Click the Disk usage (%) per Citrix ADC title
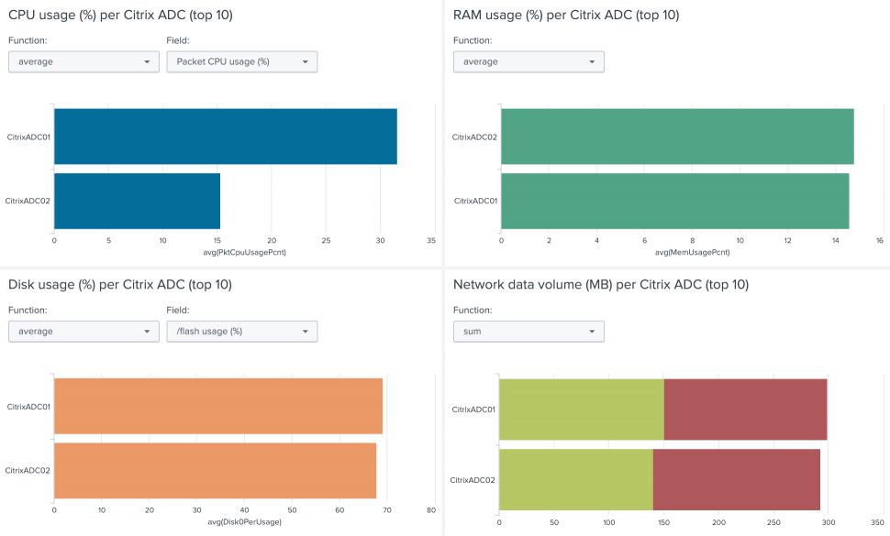 point(120,284)
